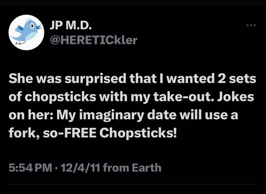Click the @HERETICkler username handle

[94, 40]
